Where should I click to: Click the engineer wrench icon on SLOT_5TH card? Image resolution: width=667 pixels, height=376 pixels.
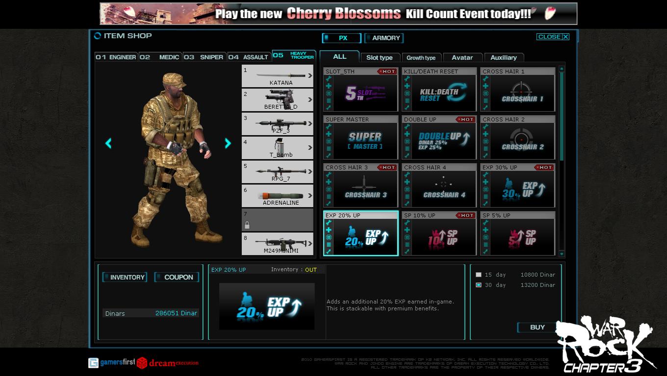coord(329,79)
